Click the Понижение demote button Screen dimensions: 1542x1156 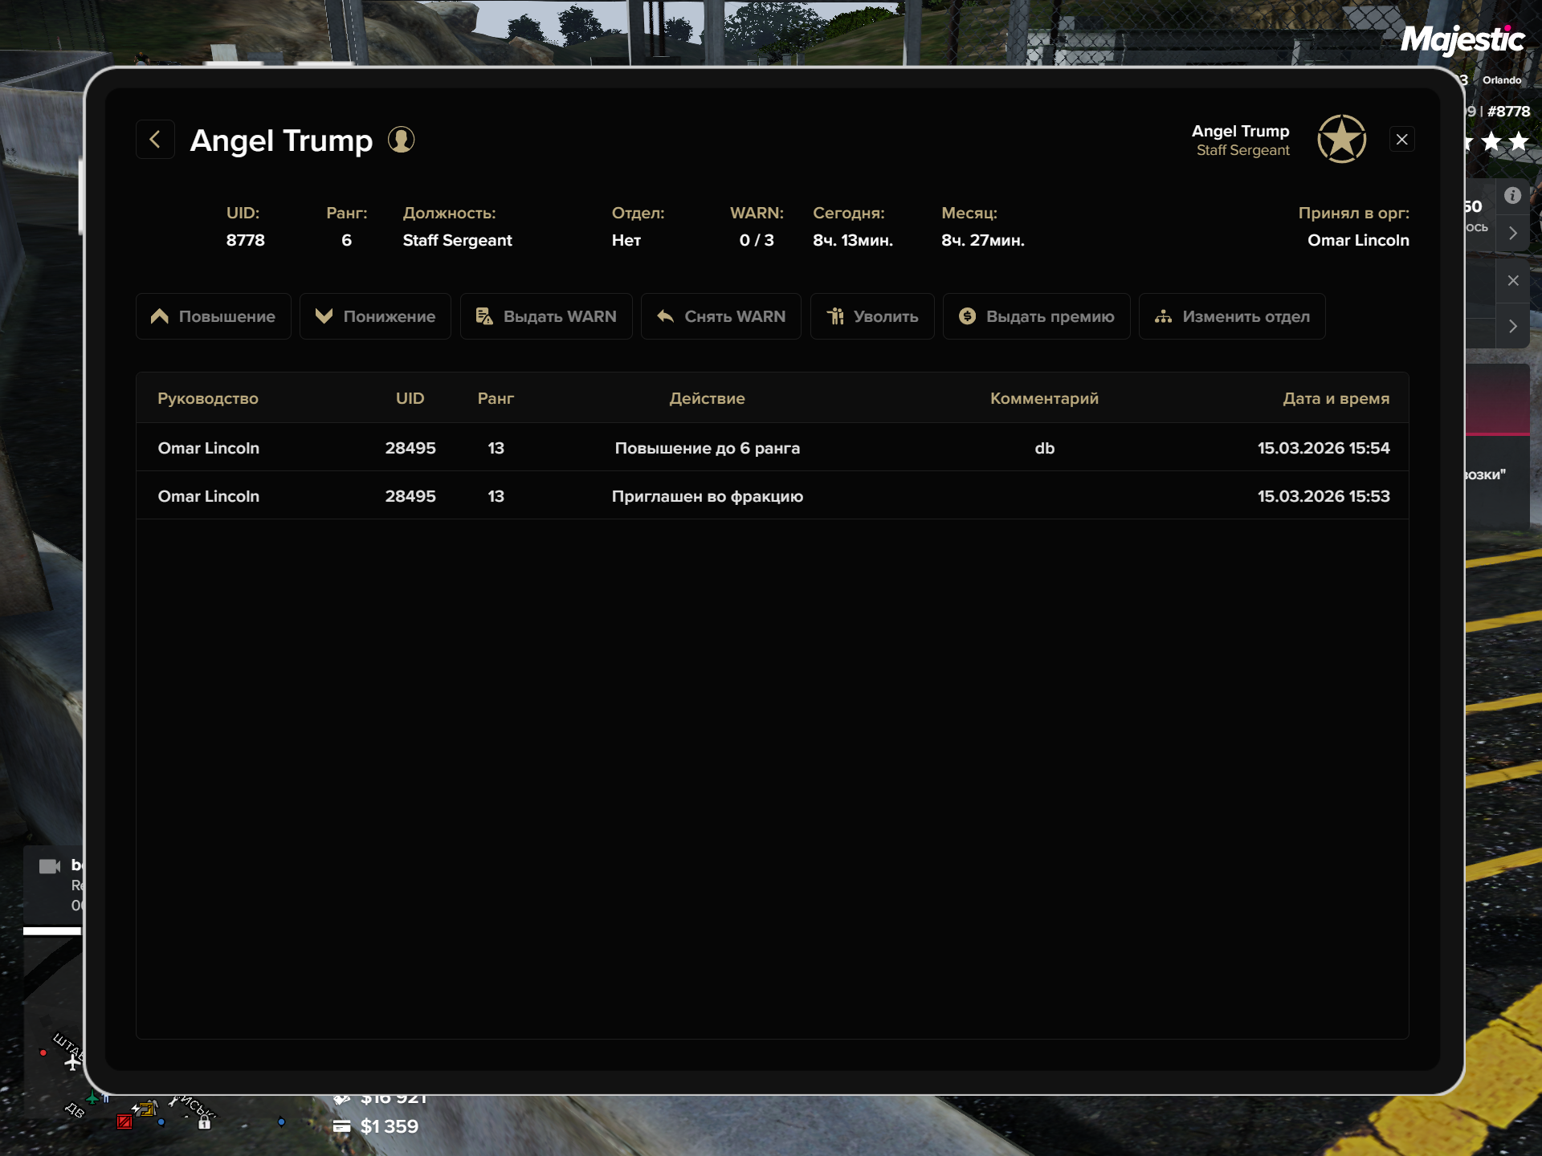pyautogui.click(x=375, y=316)
